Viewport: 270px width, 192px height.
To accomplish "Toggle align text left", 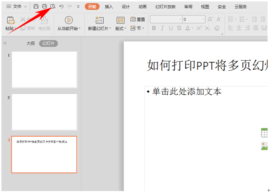I will click(231, 28).
